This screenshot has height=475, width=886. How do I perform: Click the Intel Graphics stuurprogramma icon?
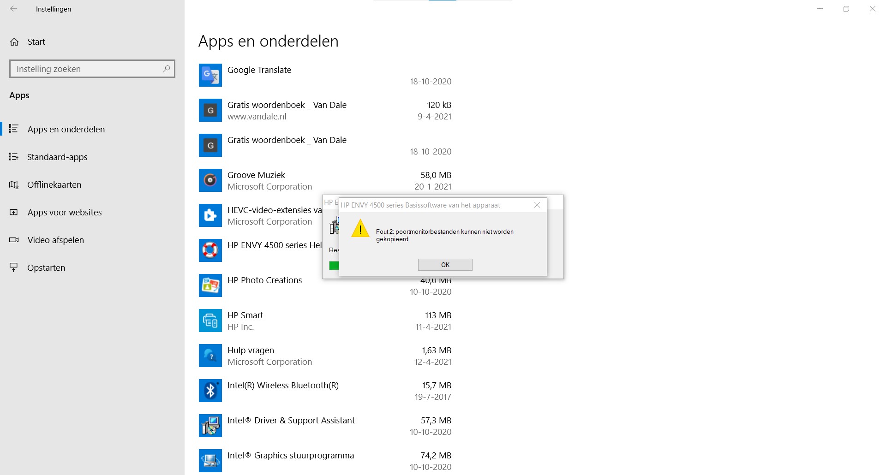pyautogui.click(x=210, y=461)
